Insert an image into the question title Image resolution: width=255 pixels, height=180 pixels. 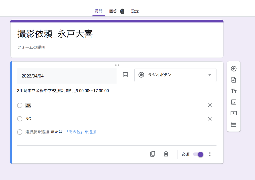(x=125, y=75)
